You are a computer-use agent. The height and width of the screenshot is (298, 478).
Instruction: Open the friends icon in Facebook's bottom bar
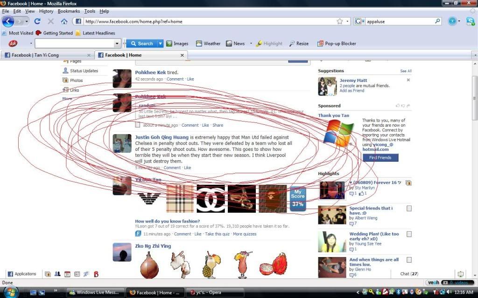tap(57, 274)
